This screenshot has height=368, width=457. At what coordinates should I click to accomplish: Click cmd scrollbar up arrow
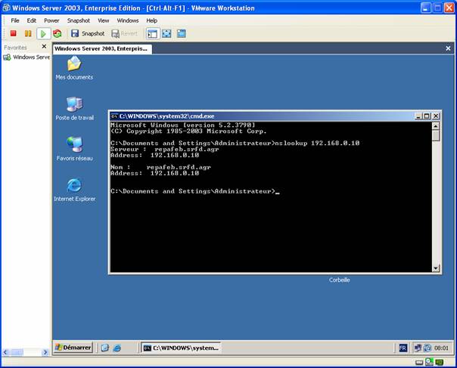436,126
